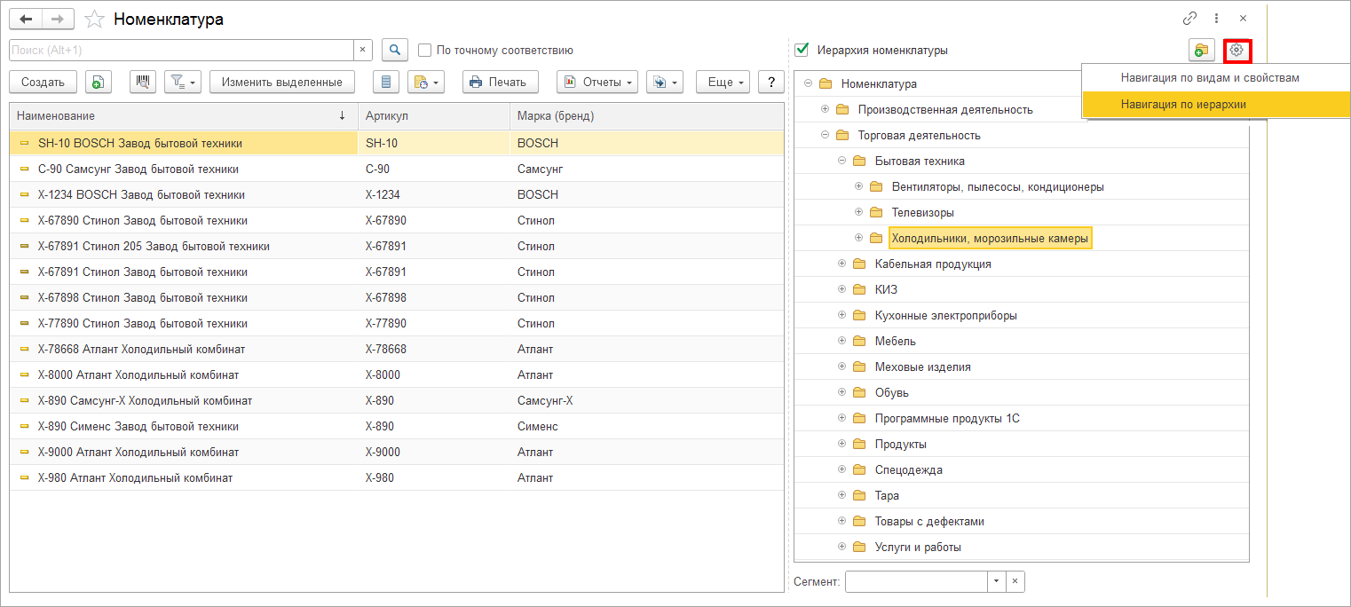
Task: Open the Сегмент dropdown arrow
Action: tap(996, 582)
